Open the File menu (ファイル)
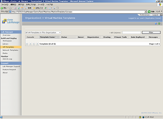This screenshot has width=163, height=119. point(5,4)
